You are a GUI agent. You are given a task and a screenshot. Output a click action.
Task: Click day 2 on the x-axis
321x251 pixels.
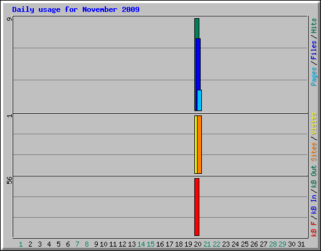(30, 244)
